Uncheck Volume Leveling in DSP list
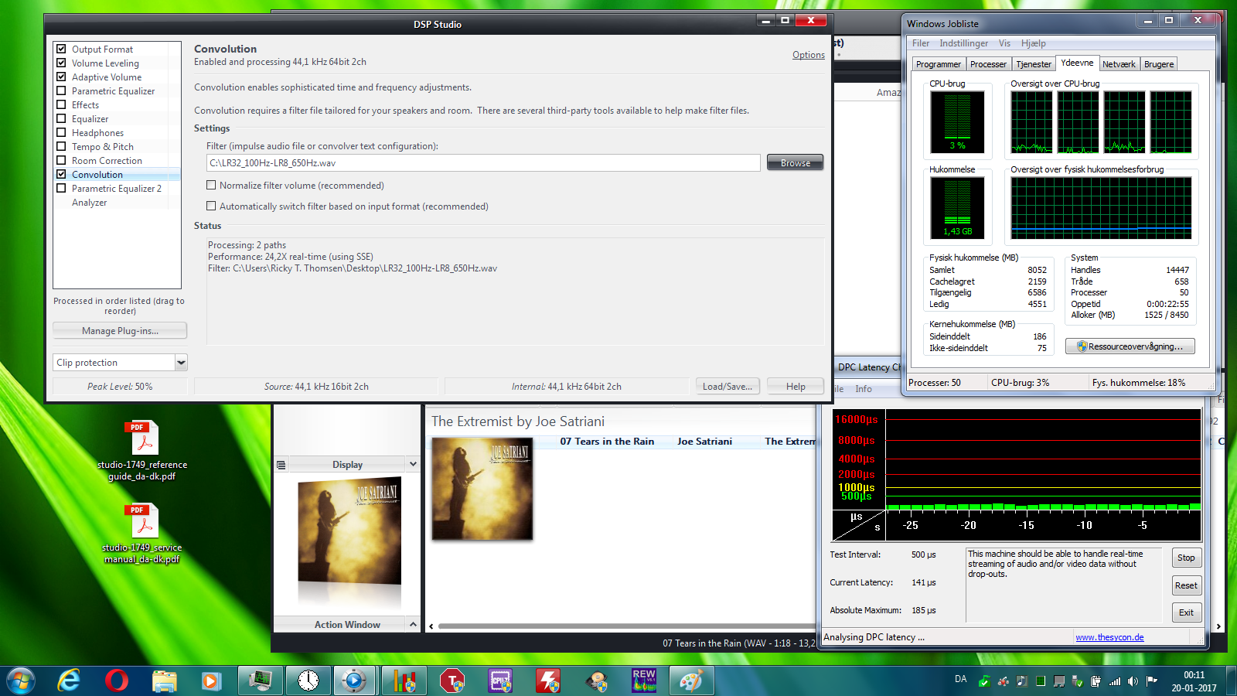This screenshot has height=696, width=1237. click(x=61, y=63)
